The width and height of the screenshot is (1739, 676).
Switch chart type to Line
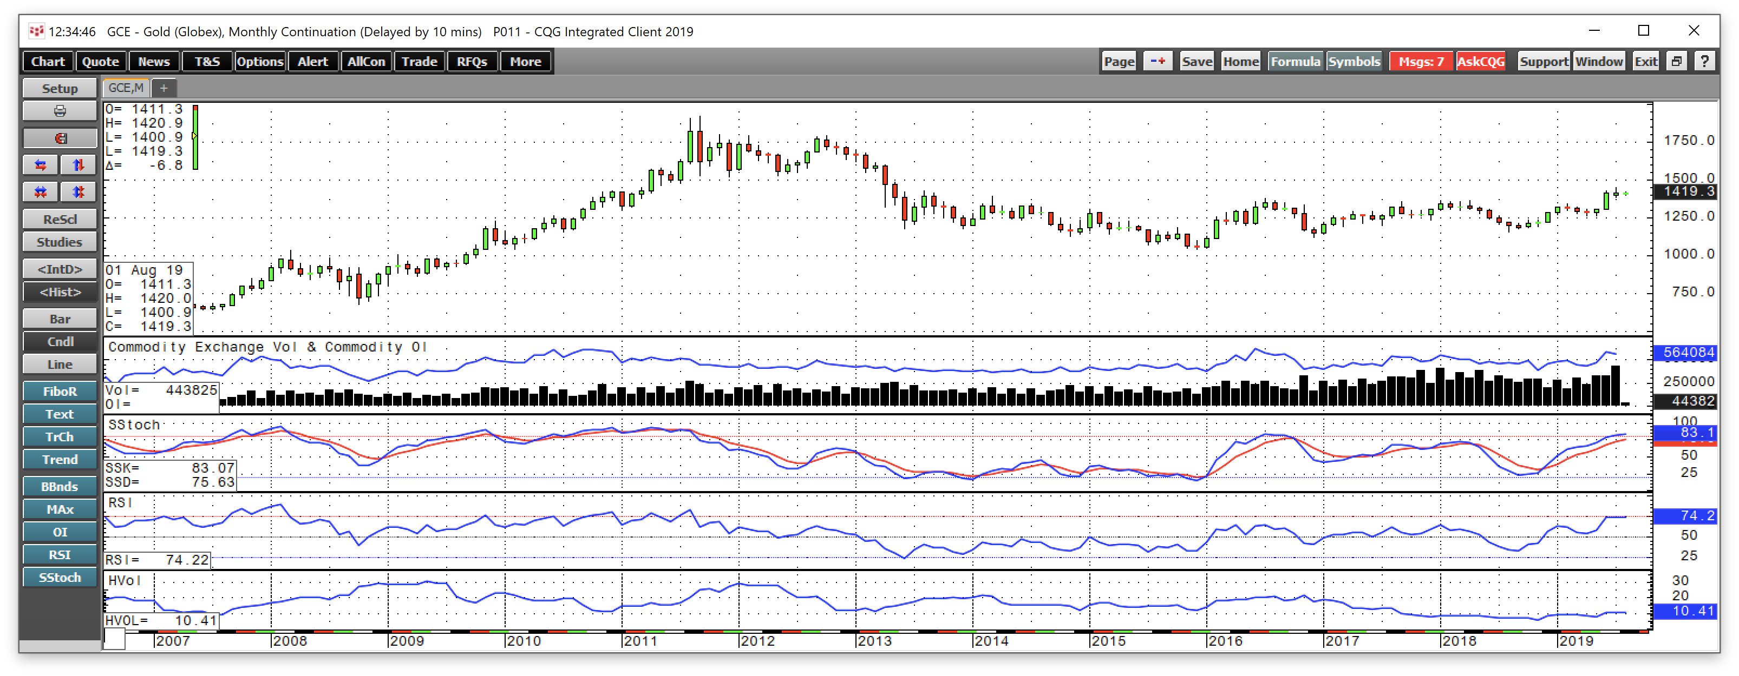coord(60,364)
